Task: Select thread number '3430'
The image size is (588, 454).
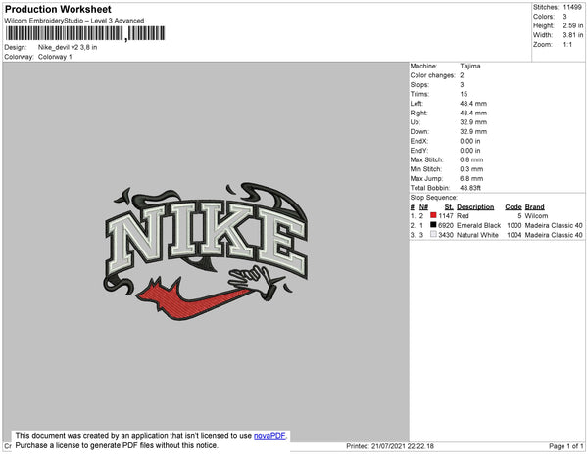Action: coord(446,235)
